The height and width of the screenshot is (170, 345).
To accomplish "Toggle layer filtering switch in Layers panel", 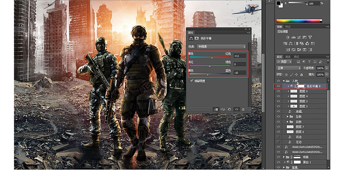I will click(328, 62).
